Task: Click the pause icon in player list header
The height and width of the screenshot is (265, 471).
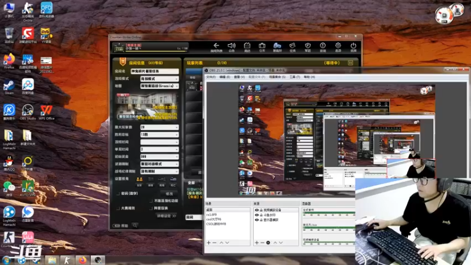Action: click(350, 63)
